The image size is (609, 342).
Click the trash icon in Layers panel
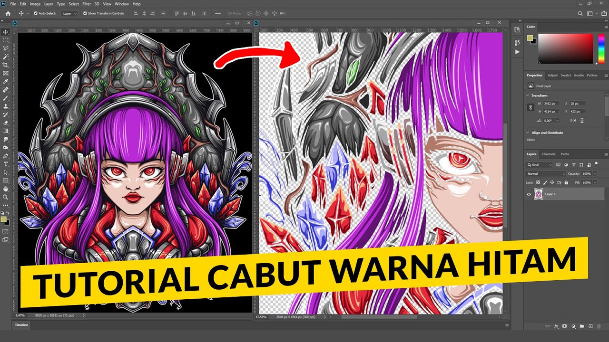click(x=599, y=326)
